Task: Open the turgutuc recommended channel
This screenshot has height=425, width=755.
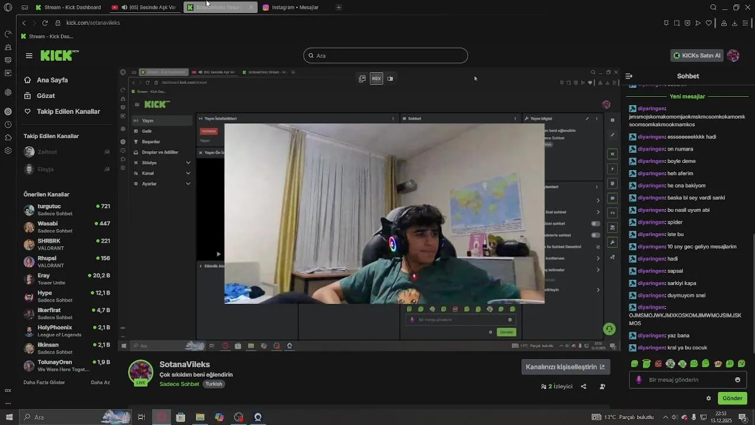Action: [x=67, y=210]
